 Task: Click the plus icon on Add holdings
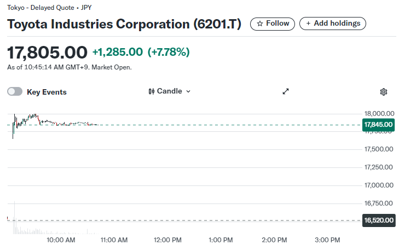tap(308, 24)
